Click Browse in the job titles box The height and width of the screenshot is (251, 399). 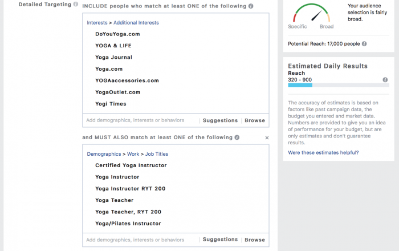255,240
